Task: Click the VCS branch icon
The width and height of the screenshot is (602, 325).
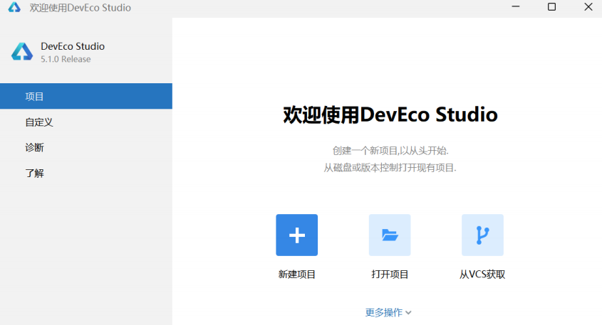Action: pyautogui.click(x=482, y=235)
